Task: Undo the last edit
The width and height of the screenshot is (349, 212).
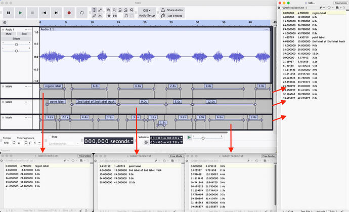Action: pos(126,16)
